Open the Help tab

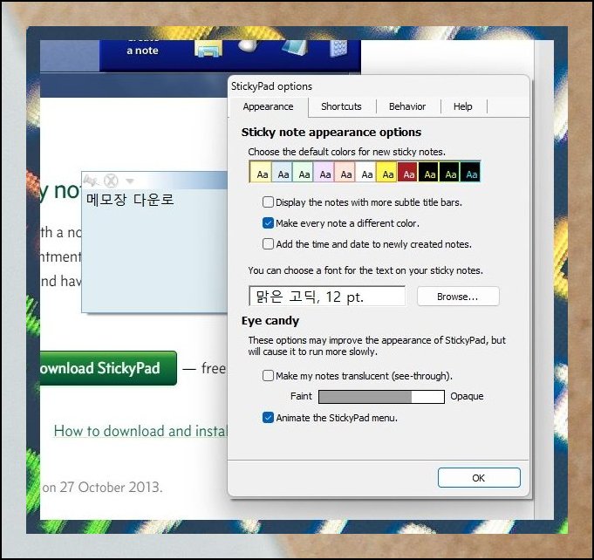pos(463,106)
